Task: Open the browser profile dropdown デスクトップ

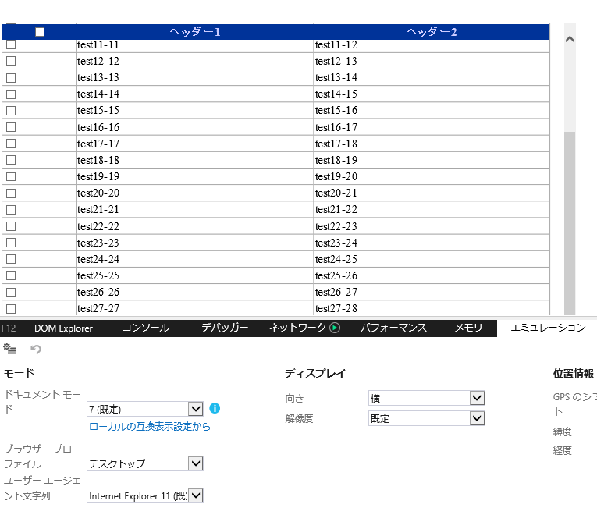Action: pos(144,463)
